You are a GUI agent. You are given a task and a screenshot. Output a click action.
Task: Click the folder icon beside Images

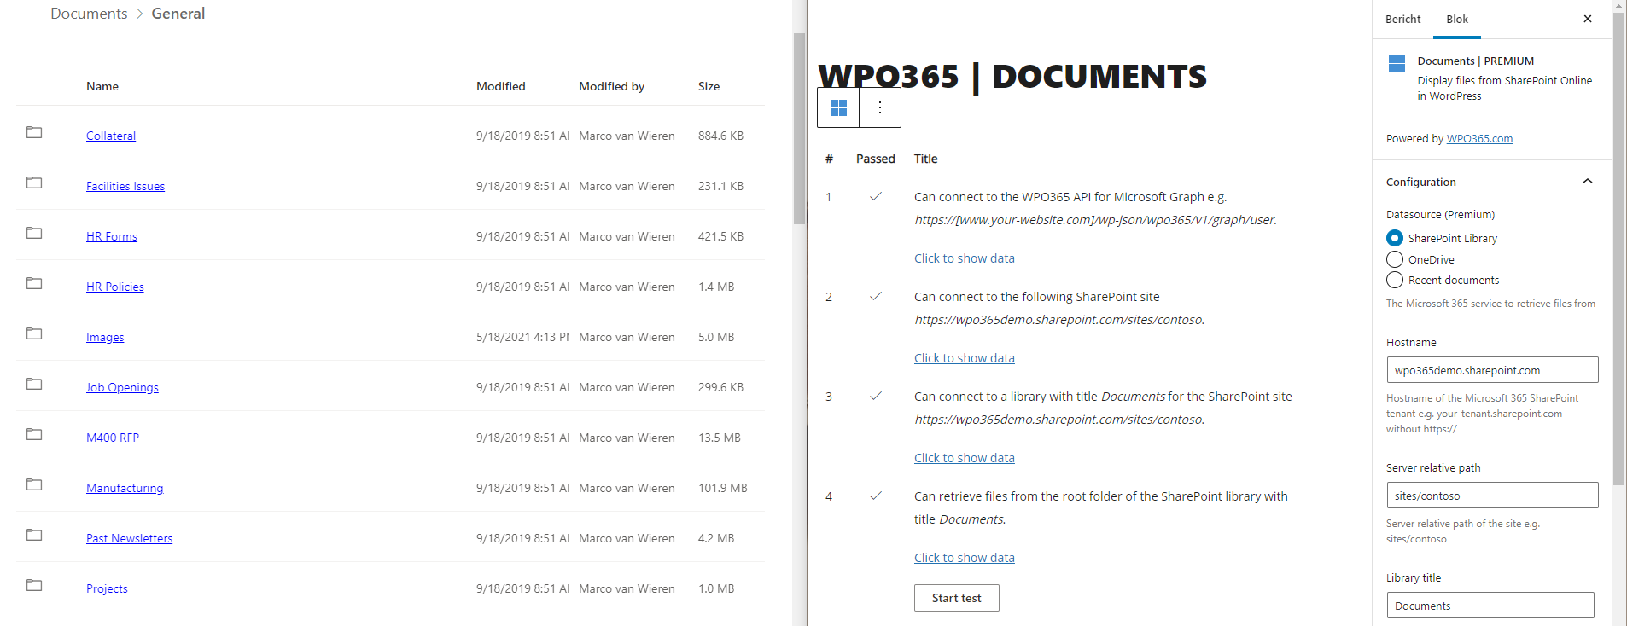(x=34, y=333)
